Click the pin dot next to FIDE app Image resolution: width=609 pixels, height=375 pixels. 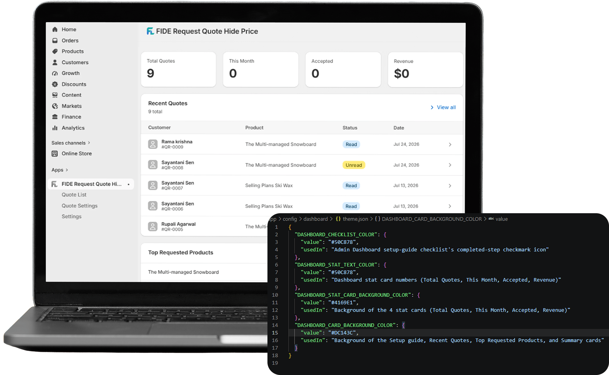tap(129, 184)
